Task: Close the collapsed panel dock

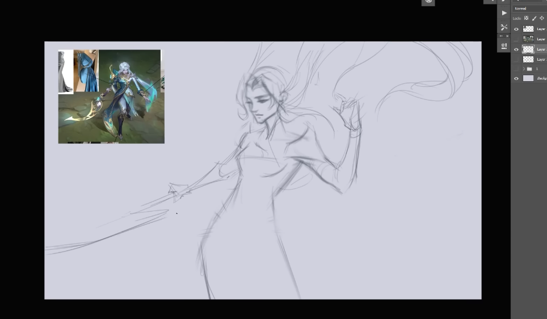Action: [x=507, y=36]
